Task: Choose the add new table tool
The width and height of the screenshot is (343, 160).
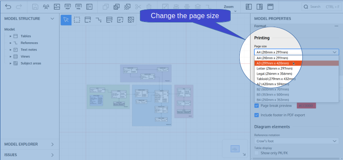Action: click(88, 20)
